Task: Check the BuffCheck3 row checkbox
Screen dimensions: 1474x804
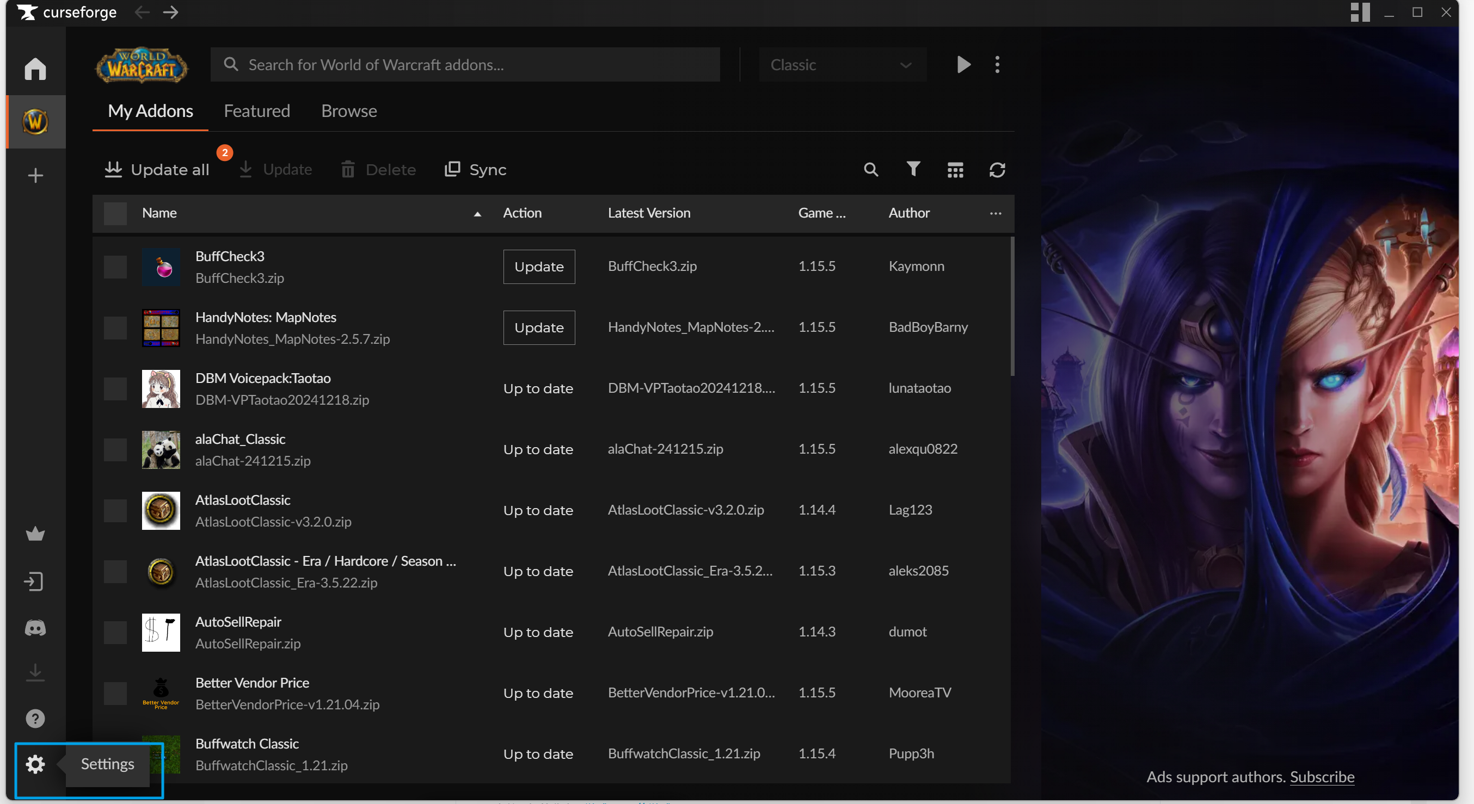Action: [115, 267]
